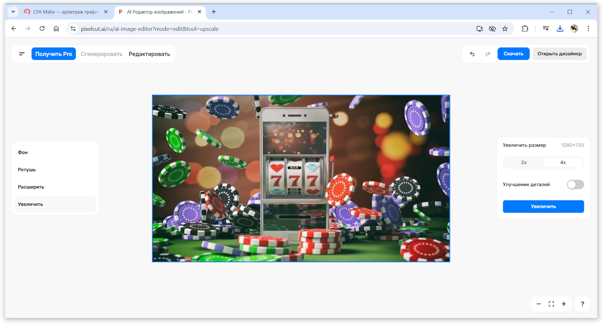Select the Расширить tool
The width and height of the screenshot is (604, 325).
click(x=55, y=187)
